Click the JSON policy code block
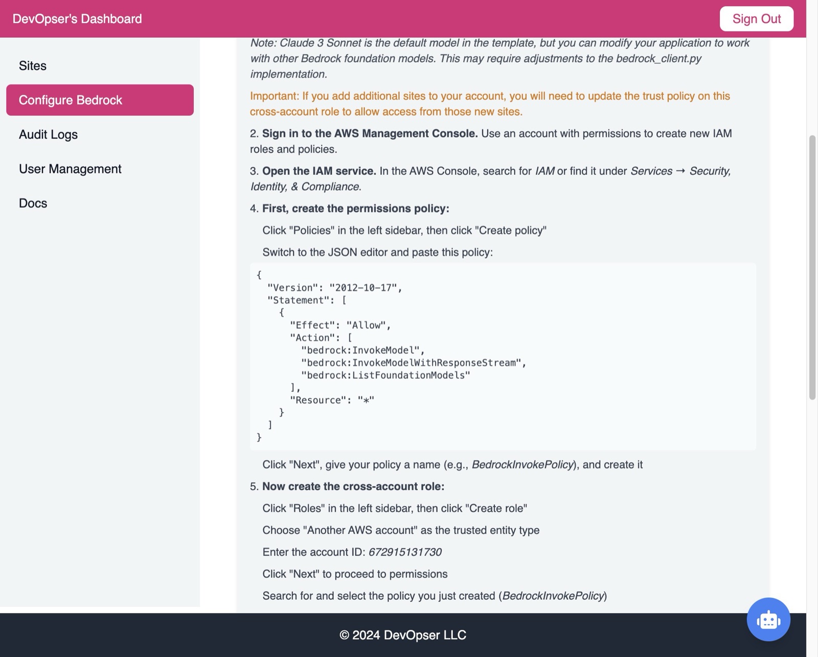Image resolution: width=818 pixels, height=657 pixels. point(503,356)
